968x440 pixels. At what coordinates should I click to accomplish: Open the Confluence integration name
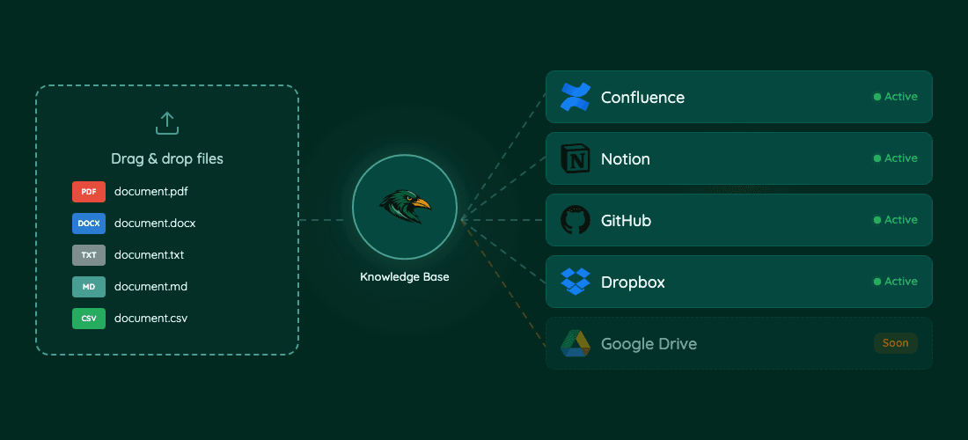642,98
